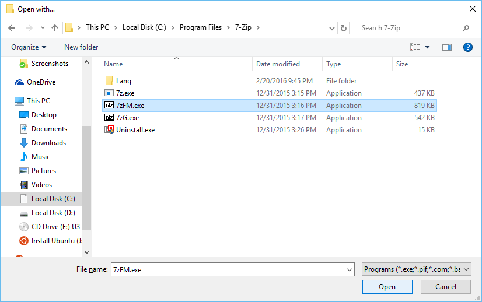Click the refresh icon in address bar

point(344,28)
